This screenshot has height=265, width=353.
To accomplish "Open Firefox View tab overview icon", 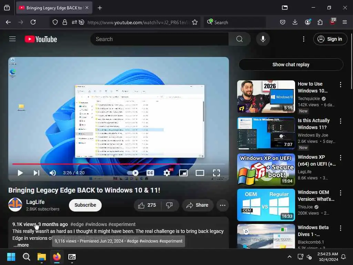I will point(7,8).
